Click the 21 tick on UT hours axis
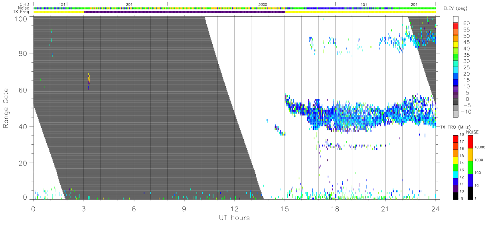This screenshot has width=490, height=226. coord(385,208)
